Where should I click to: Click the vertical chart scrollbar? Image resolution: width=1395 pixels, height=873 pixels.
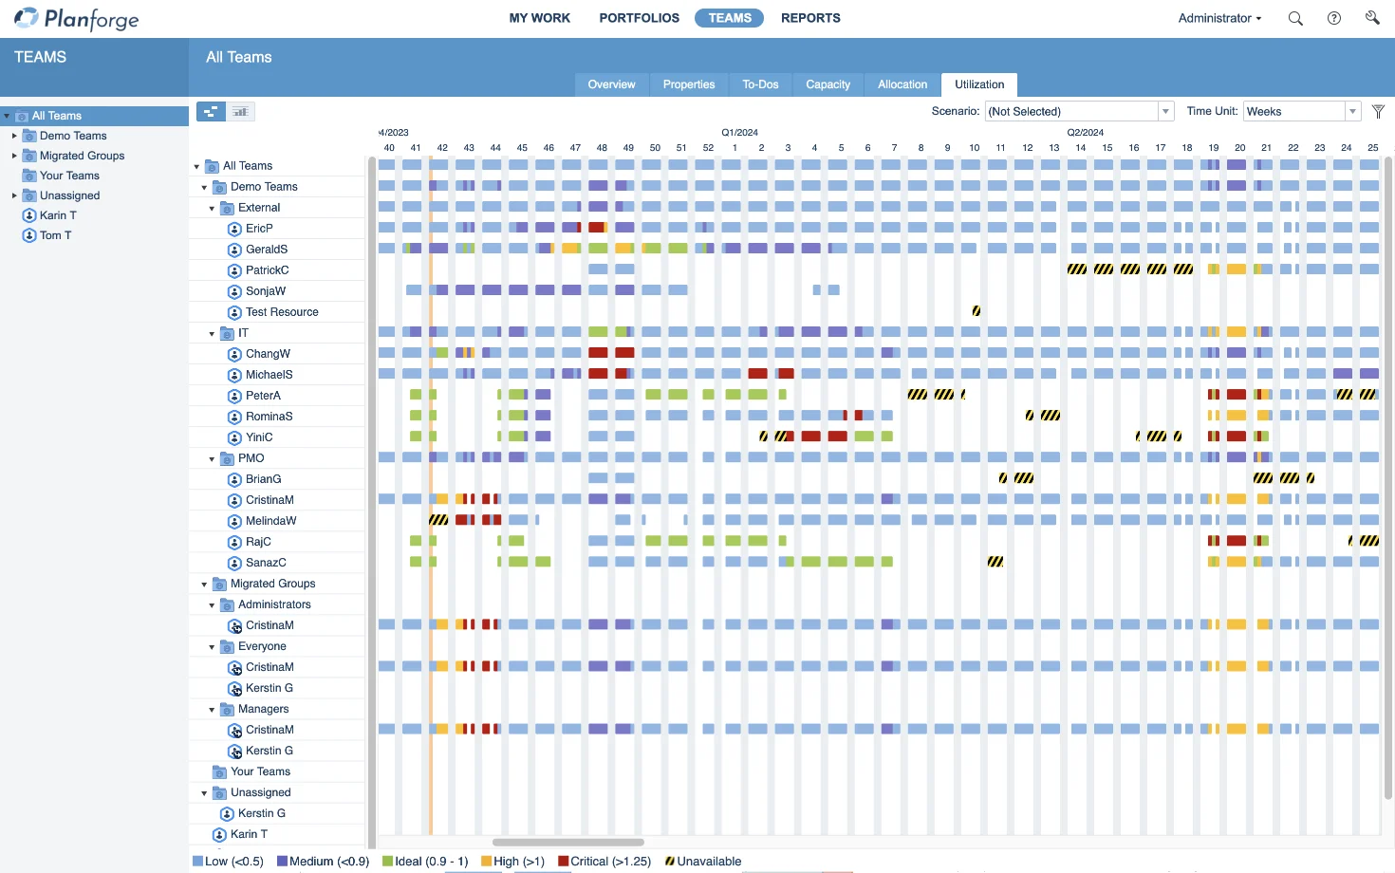pos(1388,478)
